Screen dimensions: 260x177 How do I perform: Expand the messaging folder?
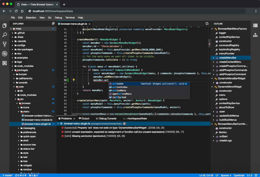(x=19, y=128)
